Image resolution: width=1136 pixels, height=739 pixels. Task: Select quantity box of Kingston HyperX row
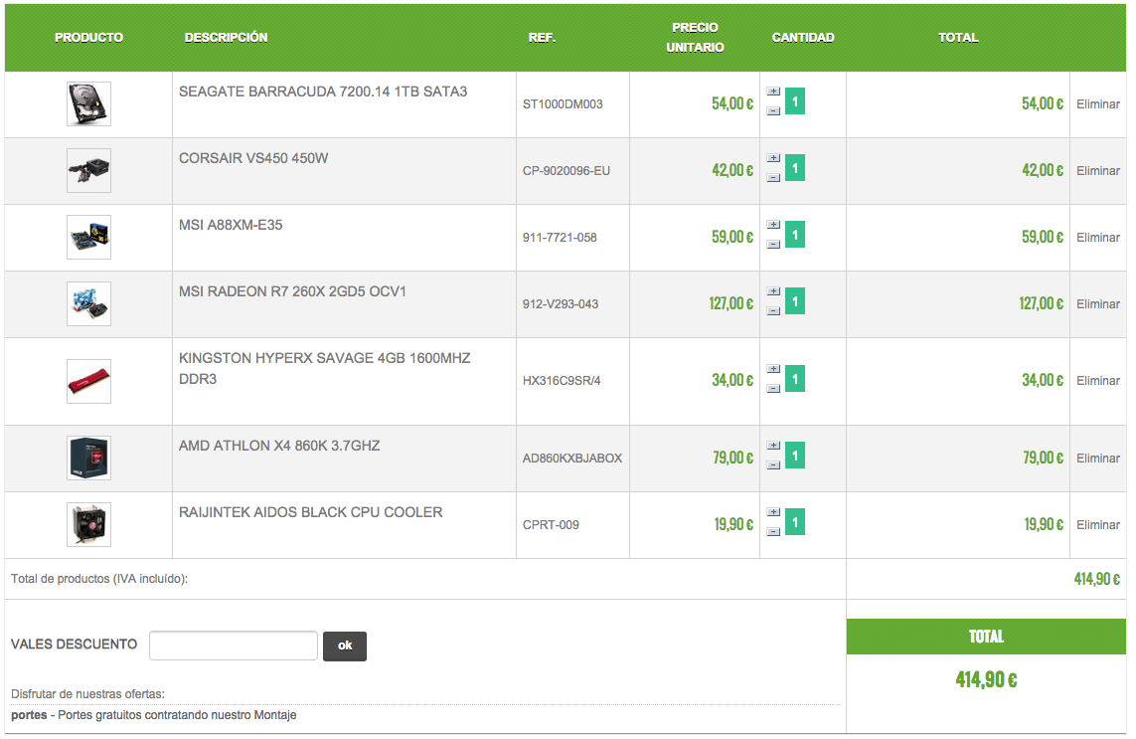(x=795, y=379)
